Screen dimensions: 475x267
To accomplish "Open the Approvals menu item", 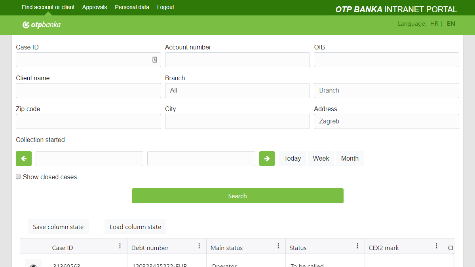I will pyautogui.click(x=95, y=7).
